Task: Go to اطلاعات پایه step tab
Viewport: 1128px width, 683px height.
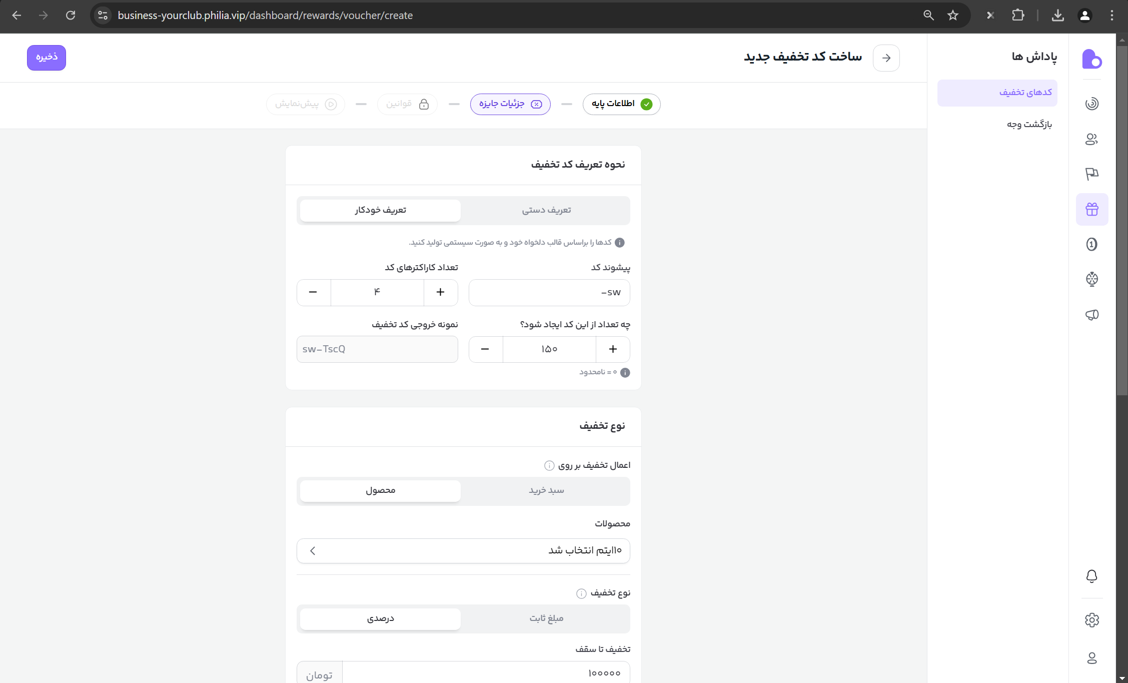Action: (621, 104)
